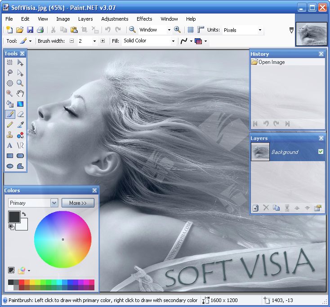Open the Image menu

(63, 19)
